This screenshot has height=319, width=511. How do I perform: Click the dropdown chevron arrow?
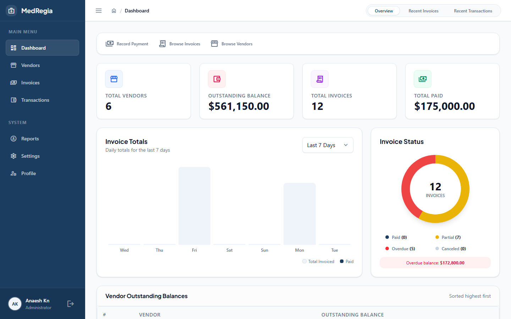coord(346,145)
